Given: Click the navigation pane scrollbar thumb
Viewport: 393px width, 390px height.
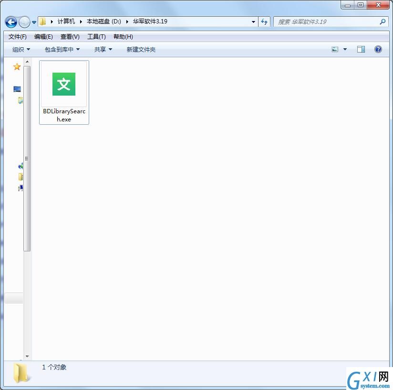Looking at the screenshot, I should pyautogui.click(x=27, y=159).
